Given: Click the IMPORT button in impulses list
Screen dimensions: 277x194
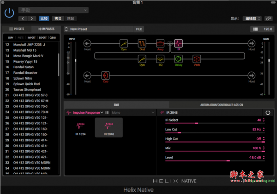Looking at the screenshot, I should tap(31, 37).
